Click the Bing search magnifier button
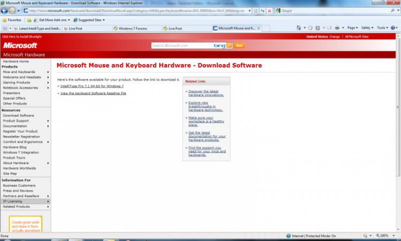Image resolution: width=401 pixels, height=241 pixels. coord(229,45)
